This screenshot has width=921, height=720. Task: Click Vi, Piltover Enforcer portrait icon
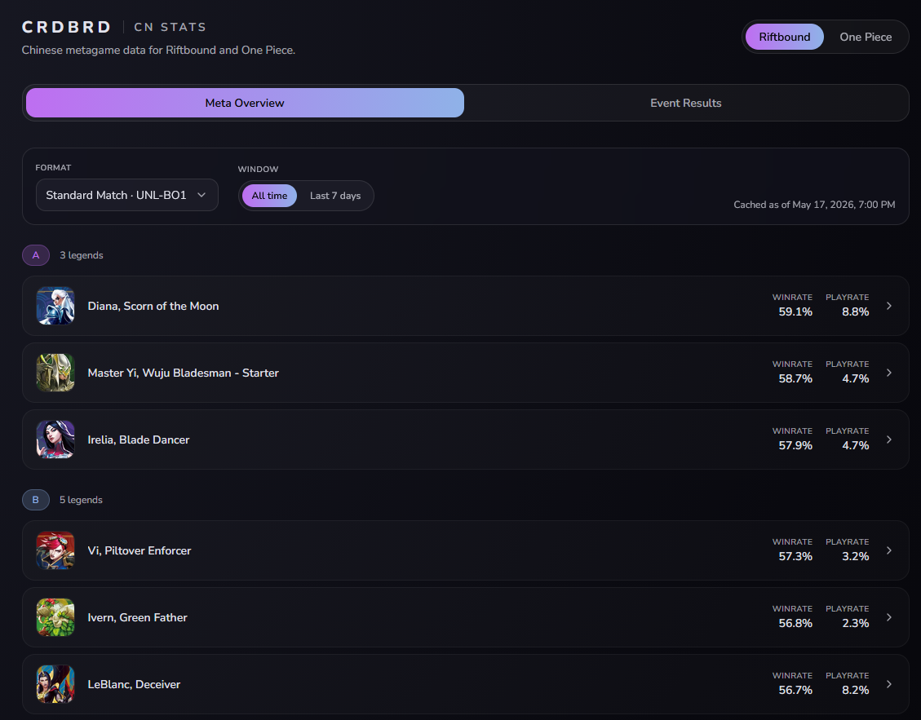pos(55,551)
